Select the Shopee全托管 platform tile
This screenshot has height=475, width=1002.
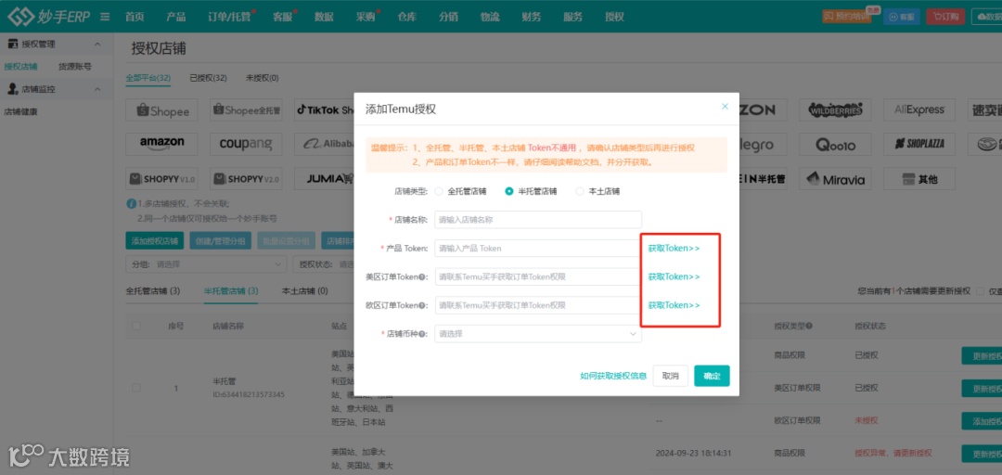tap(246, 110)
